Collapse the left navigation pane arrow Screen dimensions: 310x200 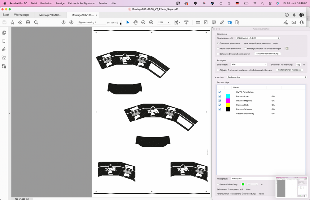(10, 113)
